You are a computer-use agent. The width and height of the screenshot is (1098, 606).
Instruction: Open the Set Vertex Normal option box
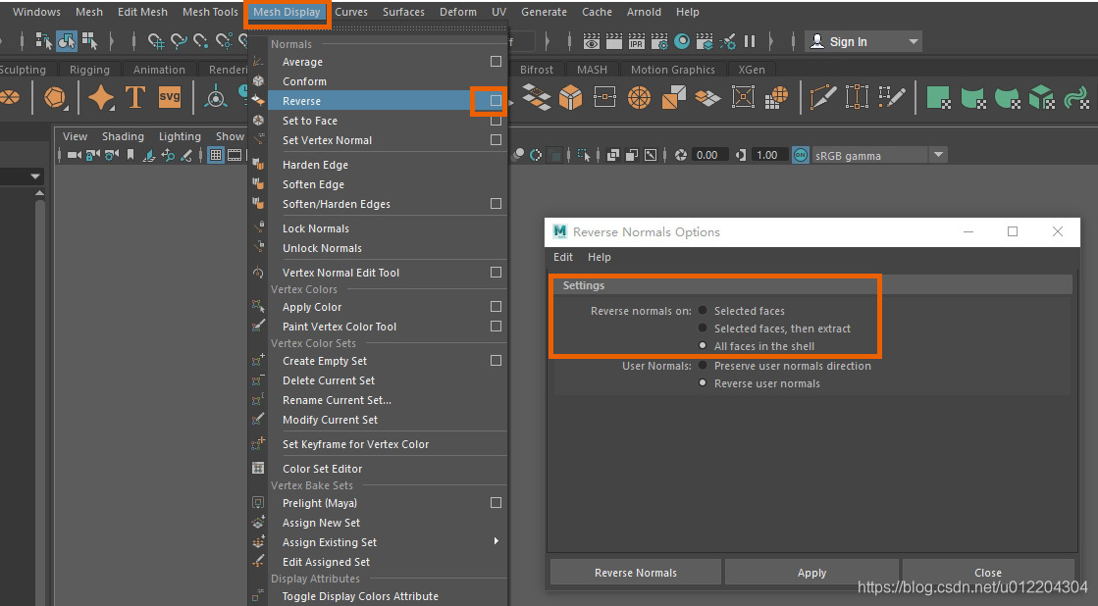[x=496, y=140]
